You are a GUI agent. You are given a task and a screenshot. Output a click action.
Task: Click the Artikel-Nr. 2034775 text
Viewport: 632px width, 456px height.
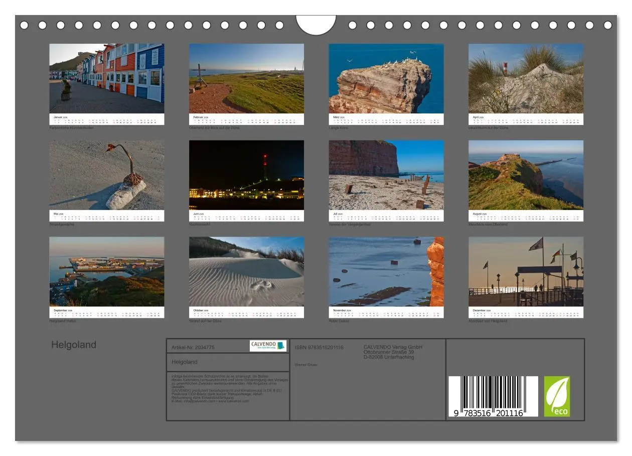click(x=193, y=347)
